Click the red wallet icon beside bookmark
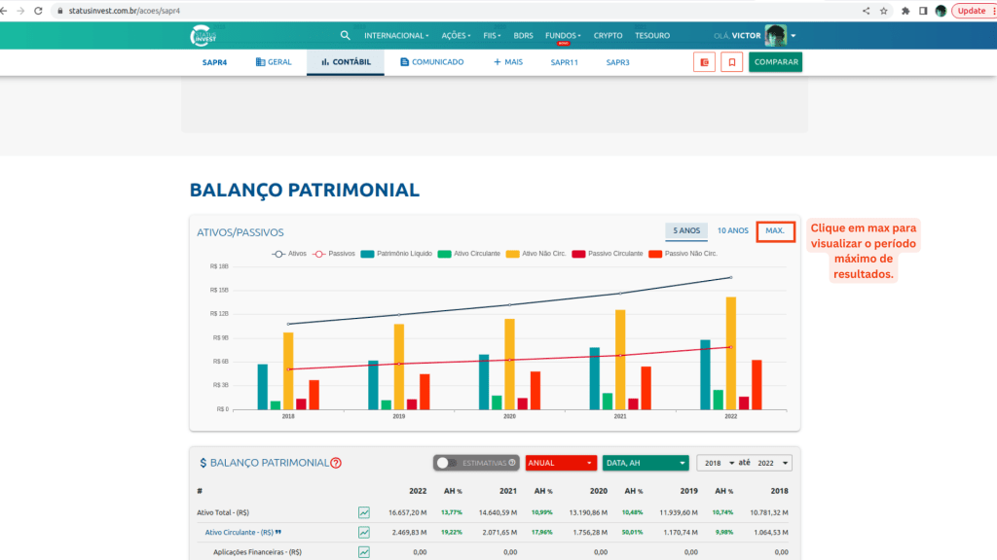This screenshot has width=997, height=560. (x=704, y=62)
